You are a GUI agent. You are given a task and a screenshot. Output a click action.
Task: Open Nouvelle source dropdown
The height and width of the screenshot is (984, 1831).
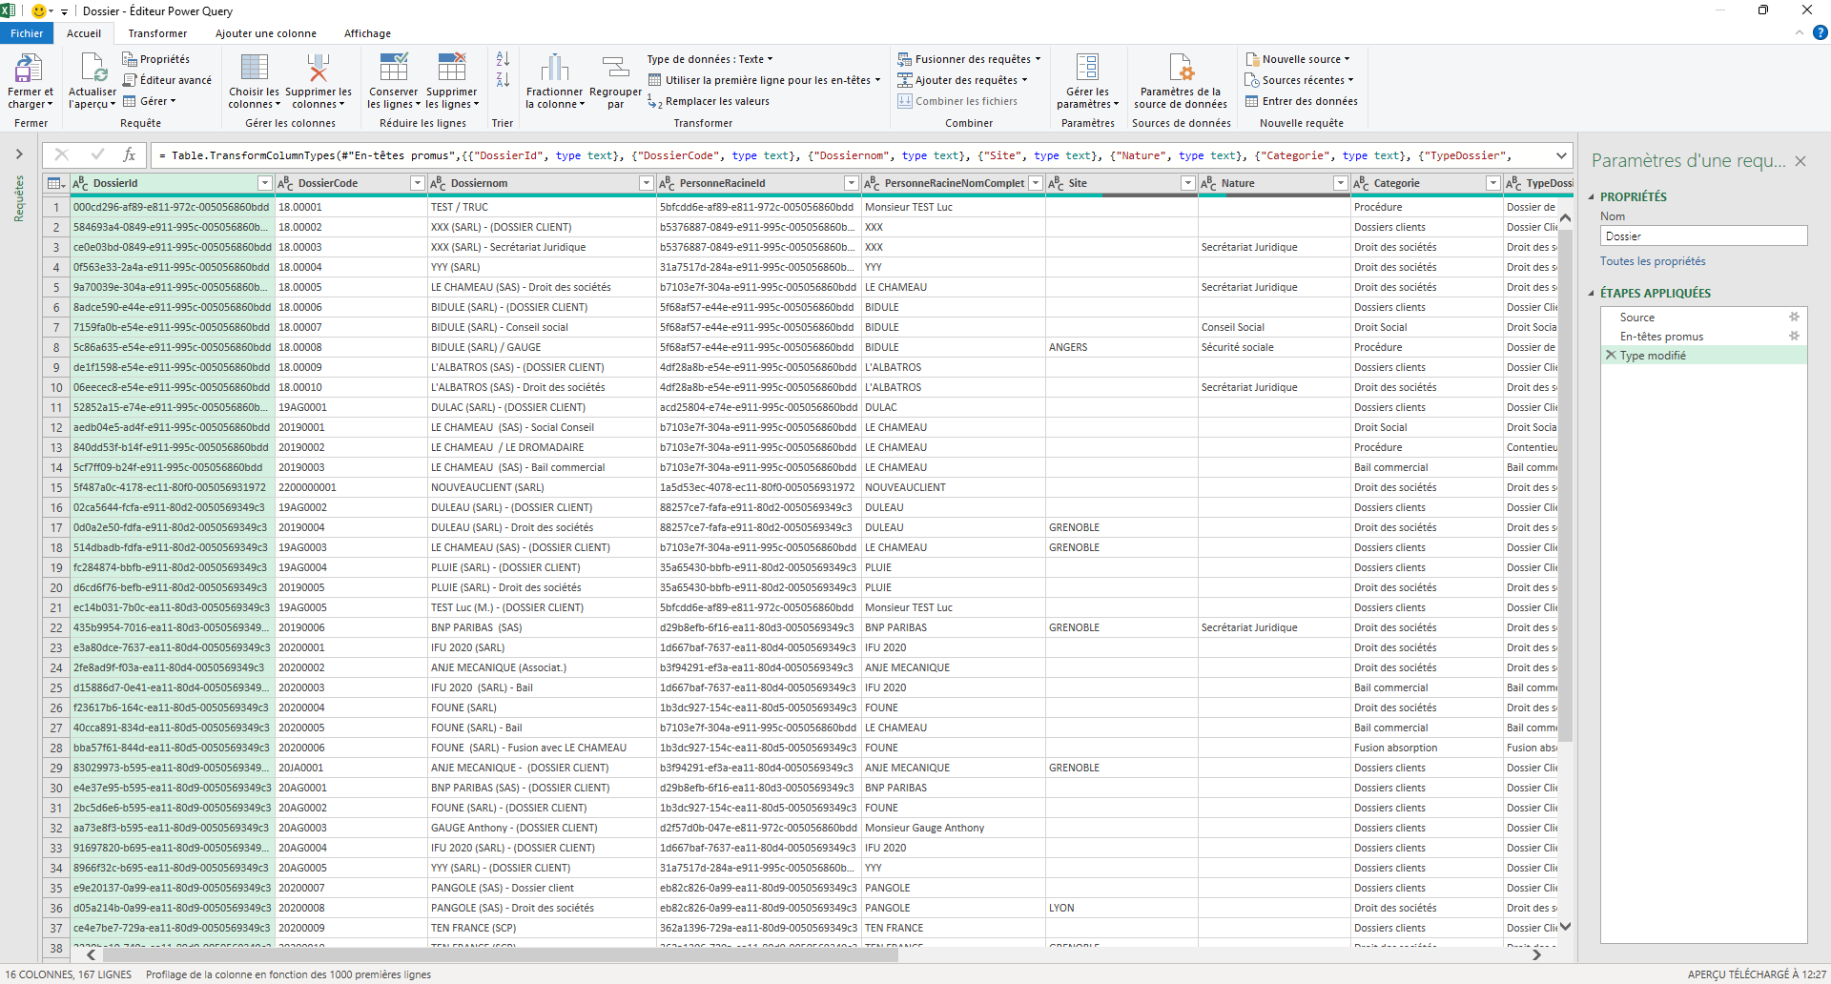pos(1297,59)
